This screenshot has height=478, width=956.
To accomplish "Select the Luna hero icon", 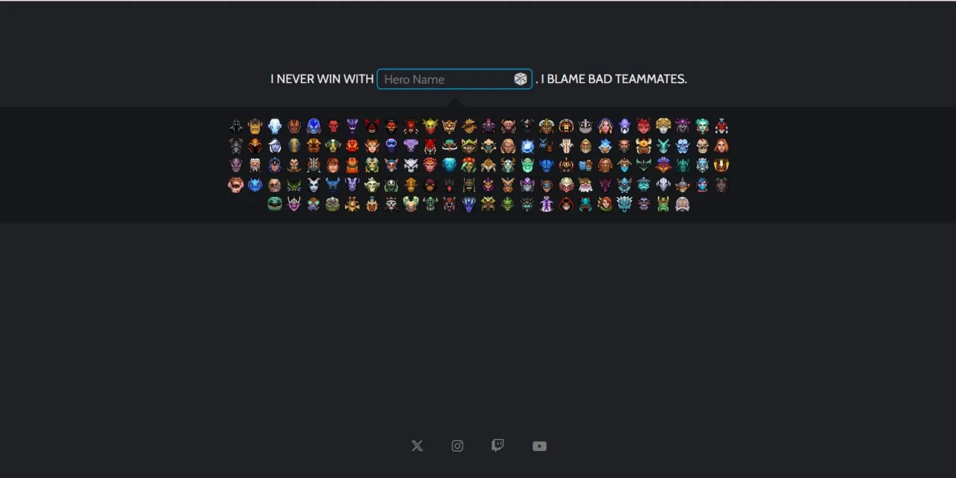I will coord(275,165).
